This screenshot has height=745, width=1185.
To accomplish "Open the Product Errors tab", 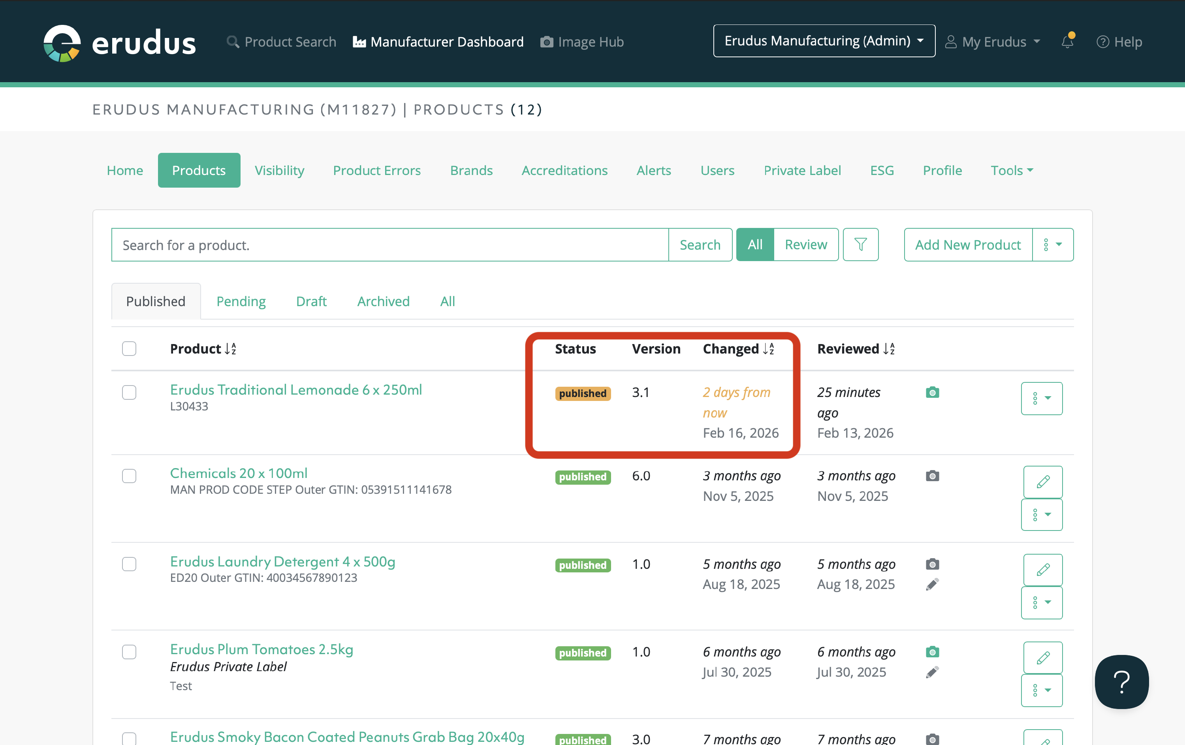I will (376, 170).
